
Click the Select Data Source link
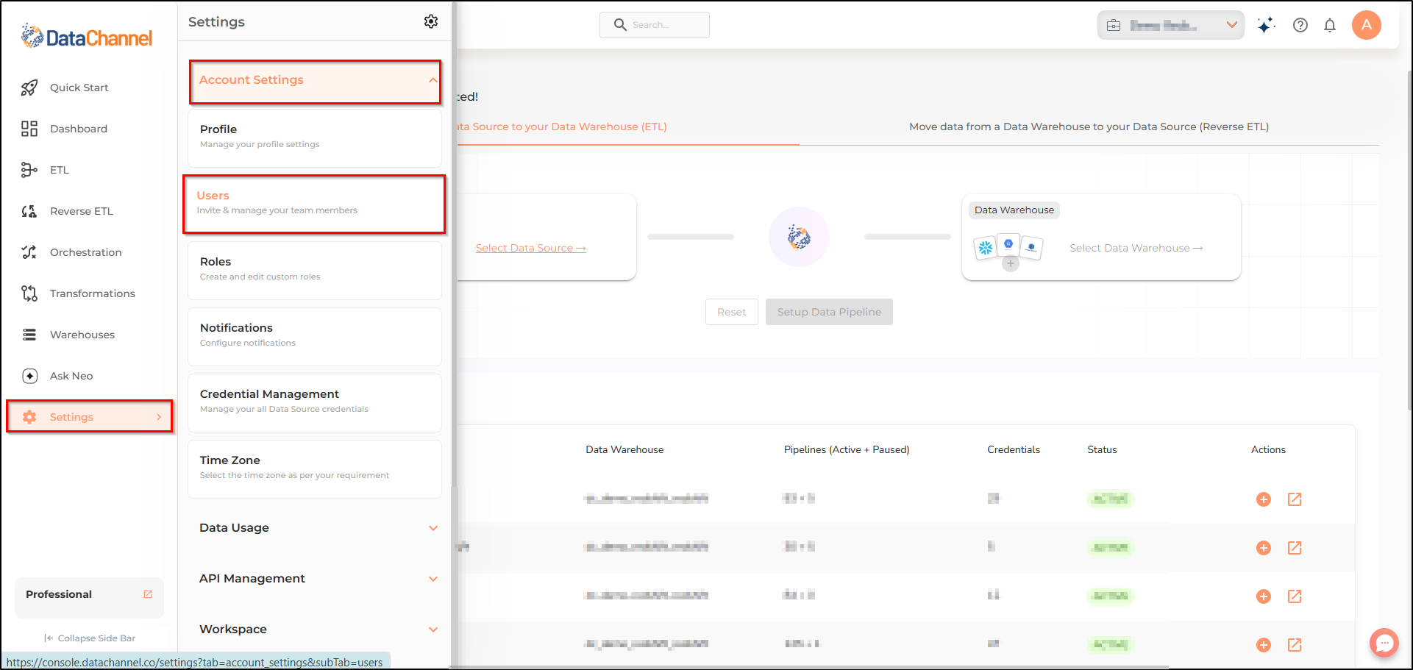point(531,249)
